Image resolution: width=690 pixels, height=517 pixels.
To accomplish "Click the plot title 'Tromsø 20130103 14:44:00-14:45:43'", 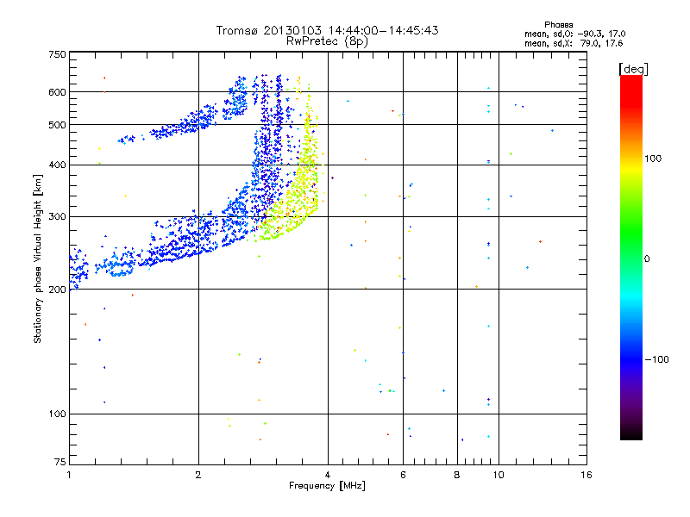I will pos(327,30).
